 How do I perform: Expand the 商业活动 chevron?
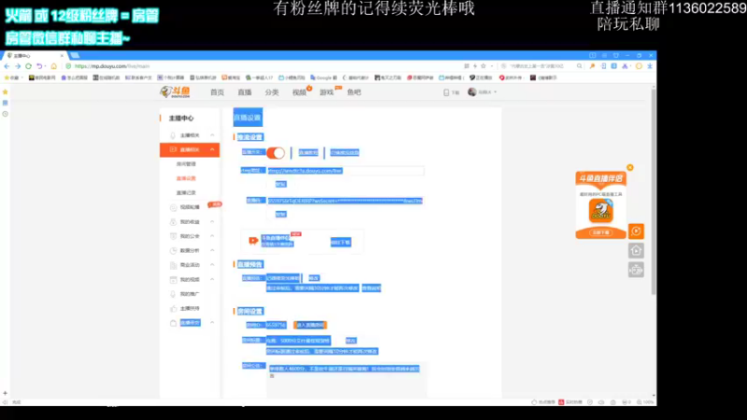click(212, 265)
